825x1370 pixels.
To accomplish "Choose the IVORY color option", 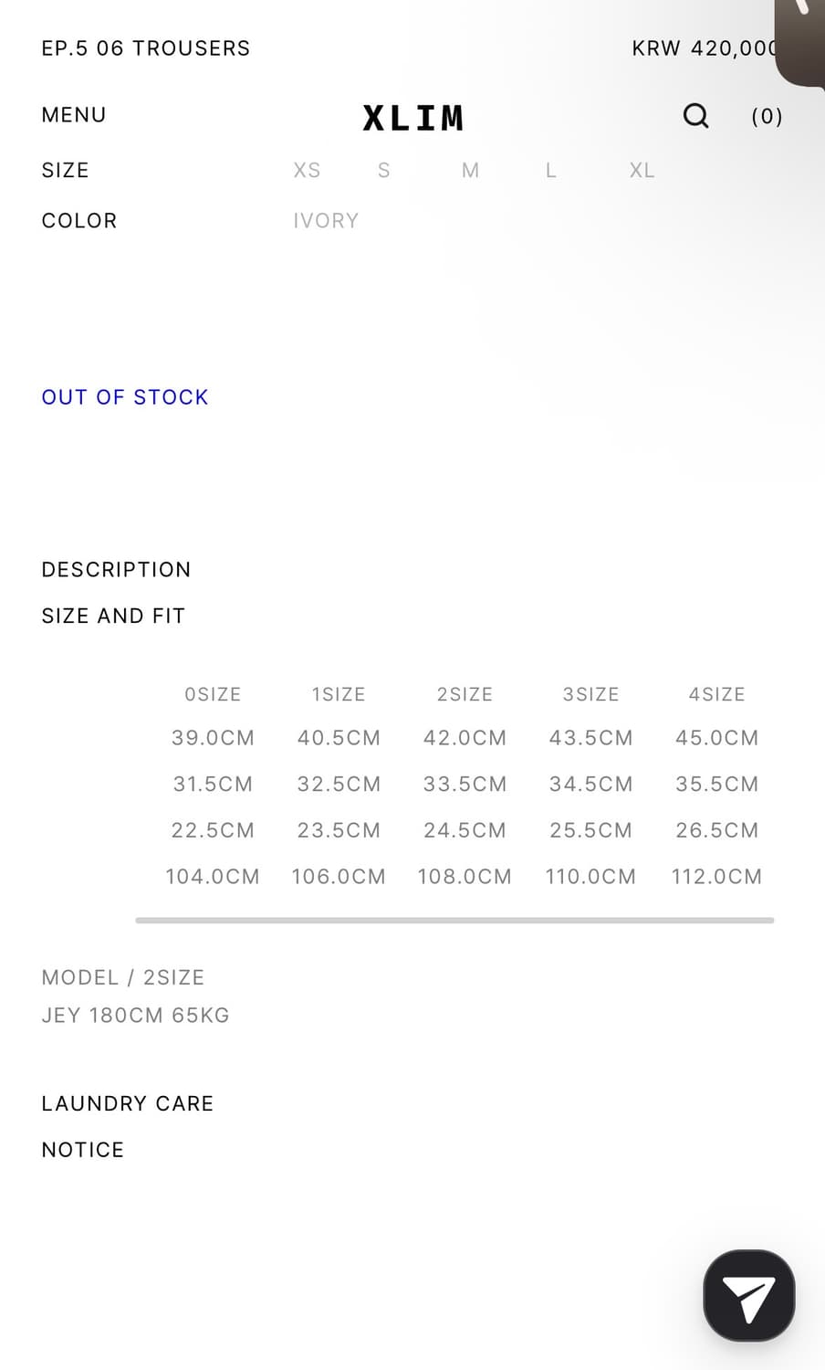I will [326, 221].
